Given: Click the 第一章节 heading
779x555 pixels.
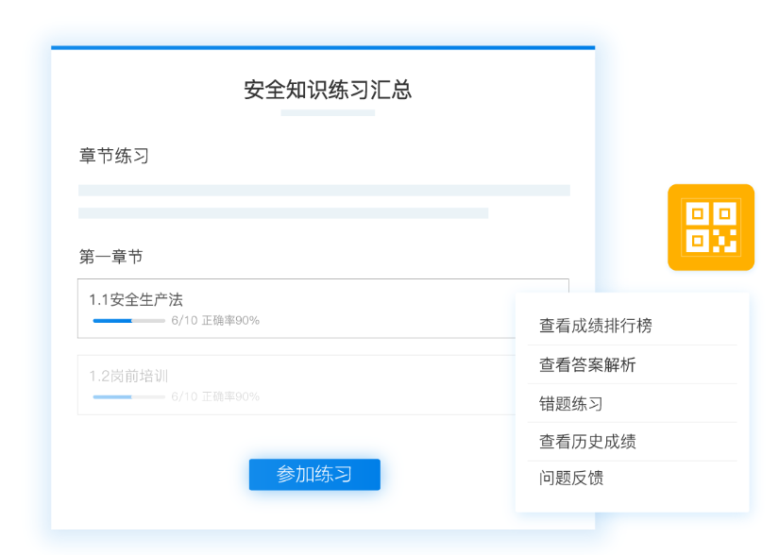Looking at the screenshot, I should (110, 257).
